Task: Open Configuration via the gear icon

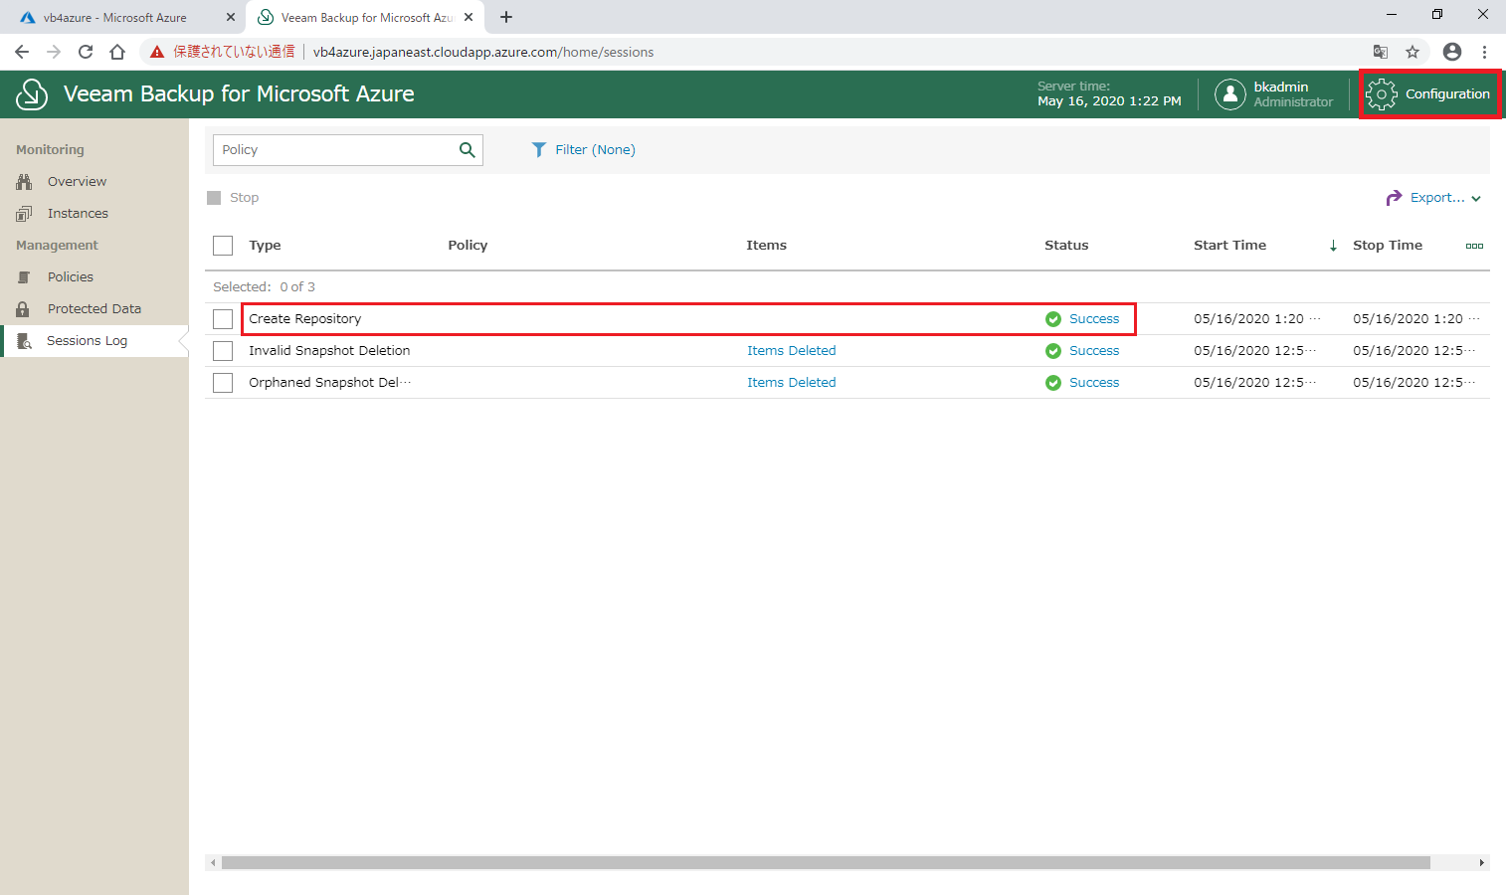Action: point(1381,94)
